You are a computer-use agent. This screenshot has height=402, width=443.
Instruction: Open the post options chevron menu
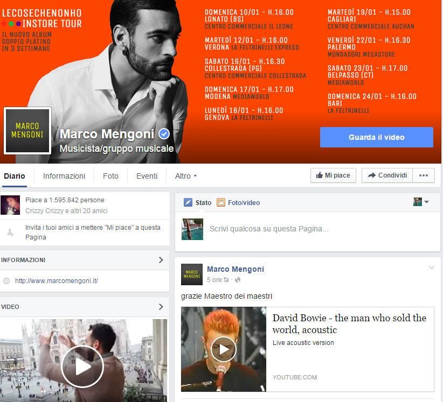(431, 268)
